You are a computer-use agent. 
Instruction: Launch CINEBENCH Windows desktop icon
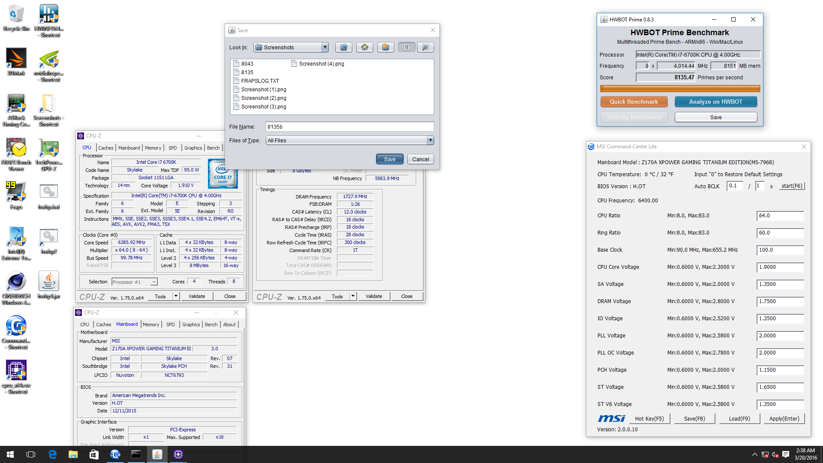[x=16, y=288]
